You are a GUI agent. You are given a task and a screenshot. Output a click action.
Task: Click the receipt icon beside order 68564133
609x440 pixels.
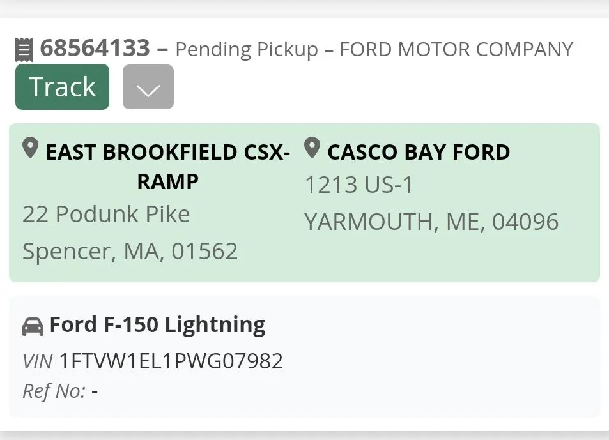click(x=24, y=49)
